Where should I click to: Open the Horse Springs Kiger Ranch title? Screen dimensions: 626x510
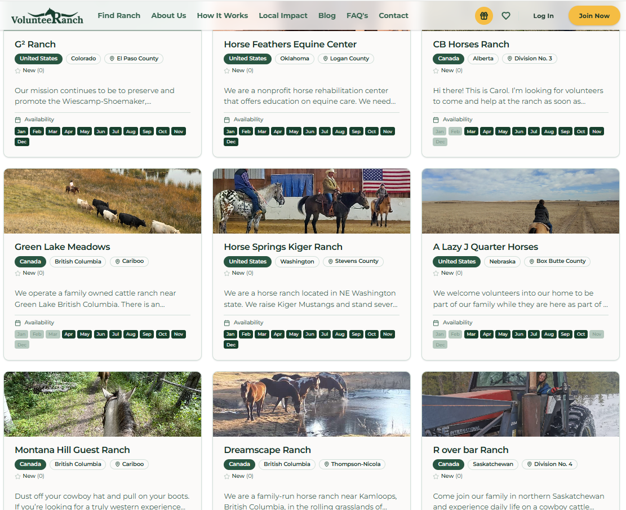click(283, 247)
